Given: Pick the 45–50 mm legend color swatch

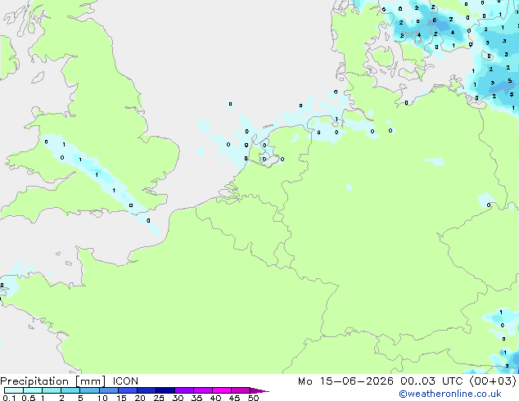Looking at the screenshot, I should click(x=241, y=390).
